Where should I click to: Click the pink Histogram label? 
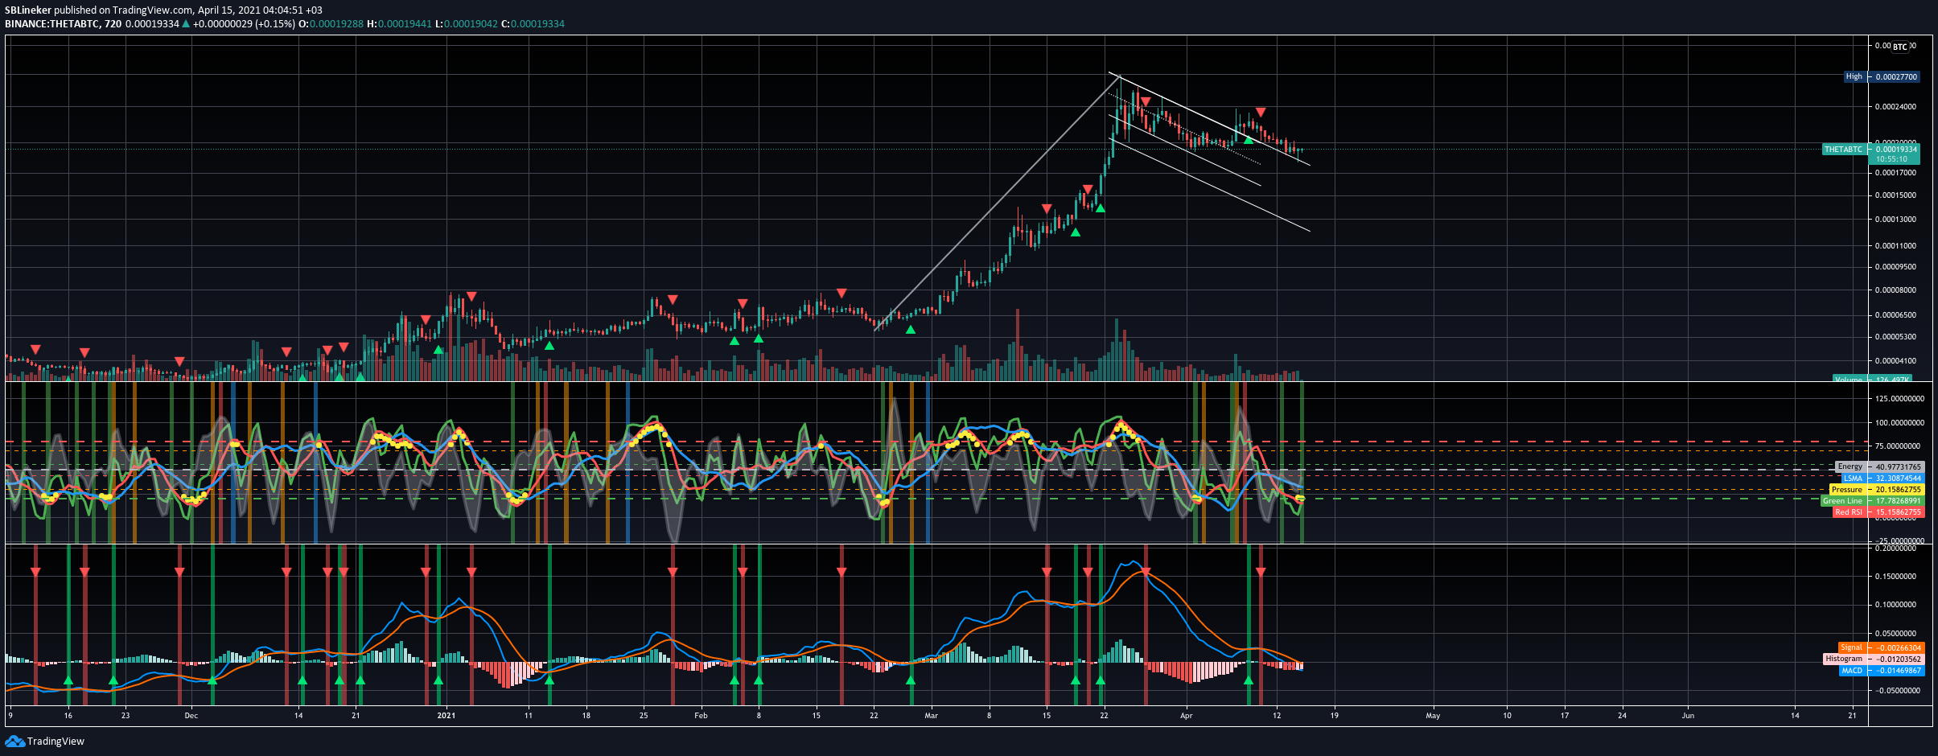[1844, 659]
